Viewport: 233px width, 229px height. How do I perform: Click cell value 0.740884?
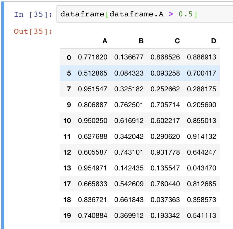[92, 216]
